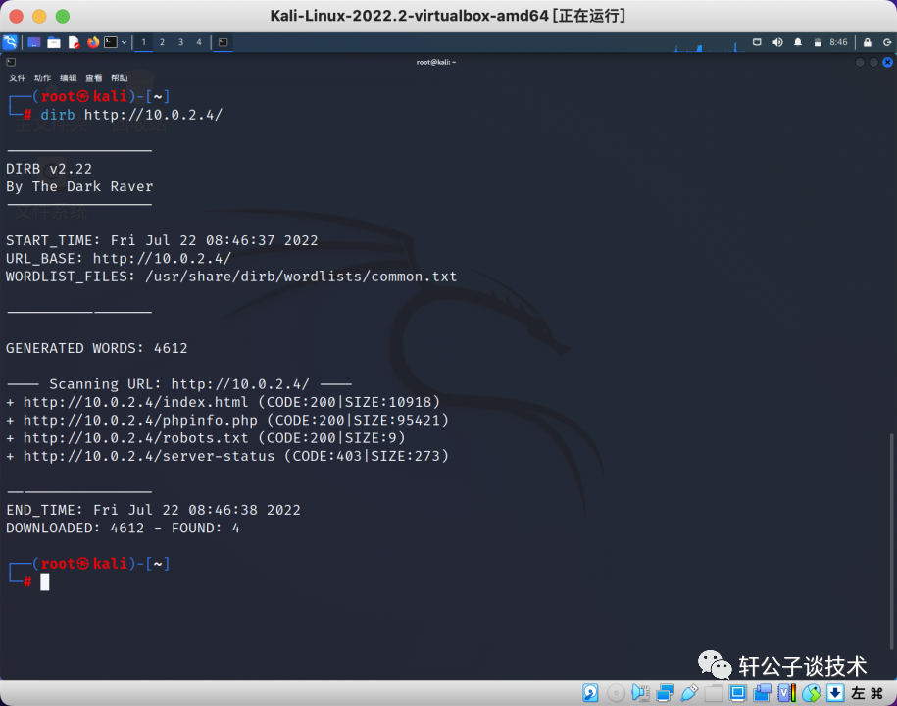Click the shared folders icon in the VirtualBox status bar

pyautogui.click(x=714, y=693)
